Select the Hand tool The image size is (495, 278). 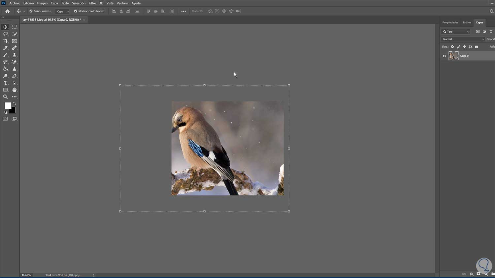pos(14,90)
